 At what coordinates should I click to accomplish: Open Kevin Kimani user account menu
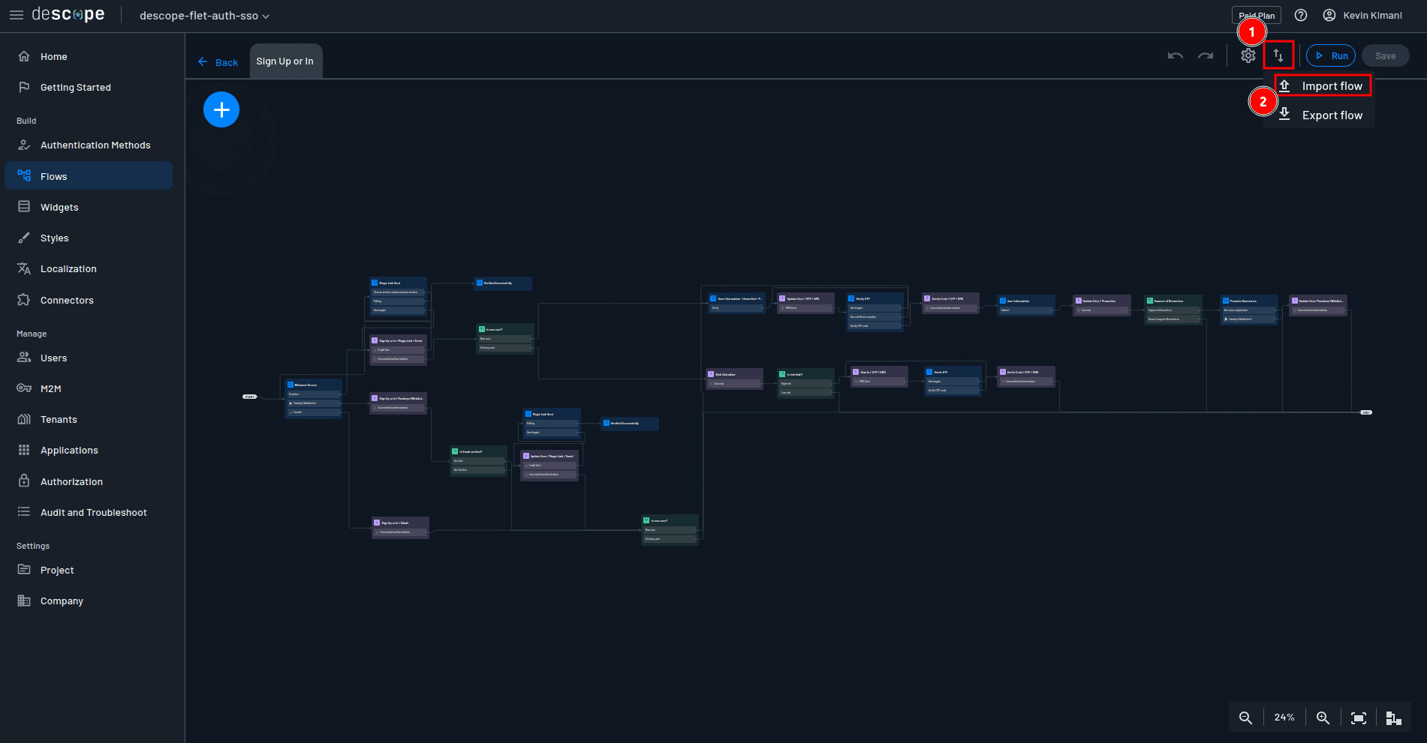coord(1362,16)
